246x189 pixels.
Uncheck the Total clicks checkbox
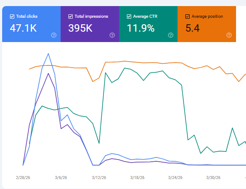point(12,16)
